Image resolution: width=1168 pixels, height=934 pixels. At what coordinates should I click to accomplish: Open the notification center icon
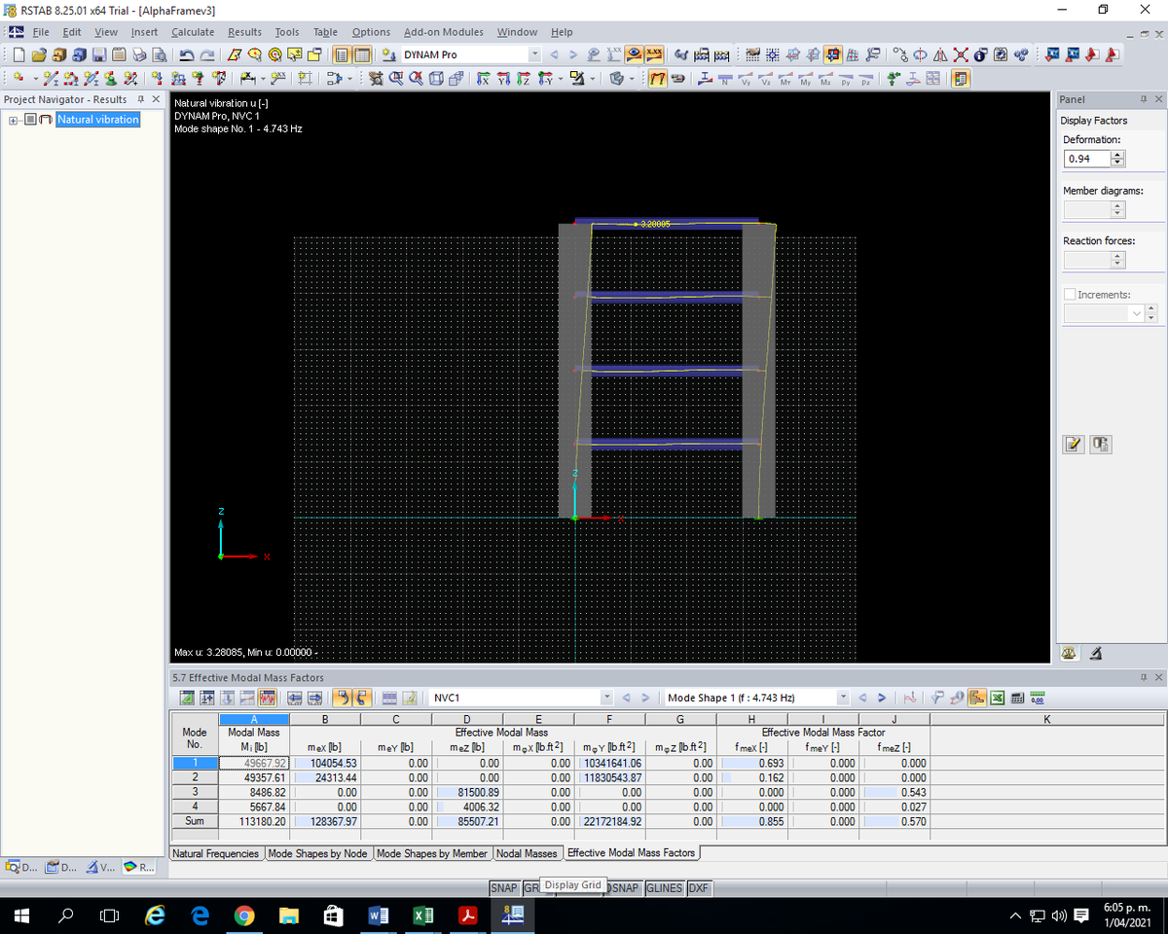coord(1079,916)
